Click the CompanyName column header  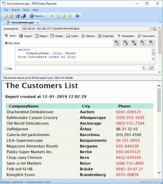[42, 106]
